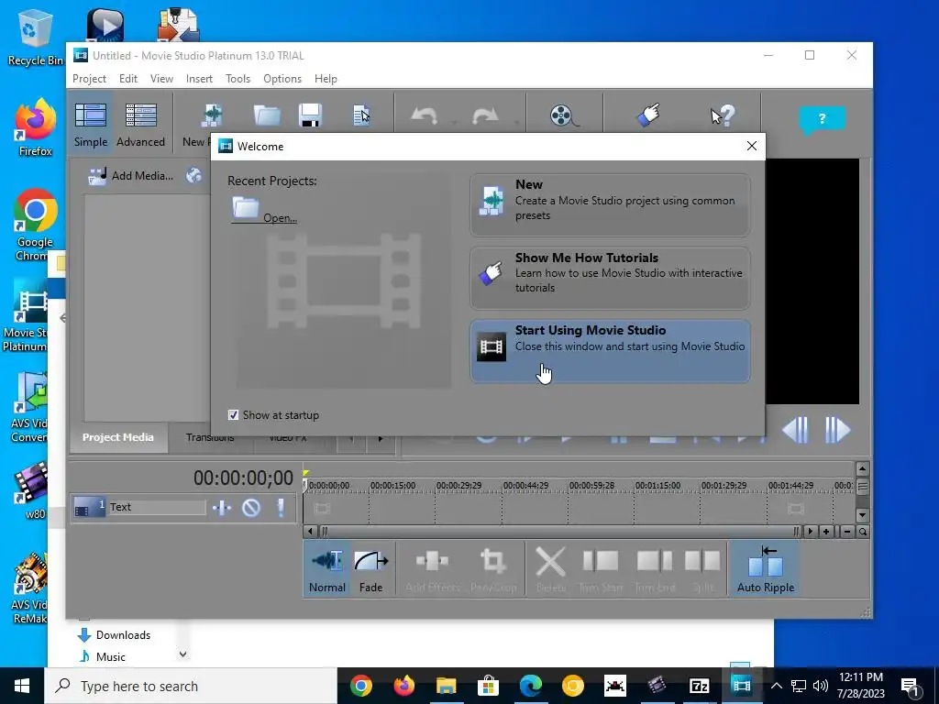Mute the Text track
Viewport: 939px width, 704px height.
pos(251,508)
